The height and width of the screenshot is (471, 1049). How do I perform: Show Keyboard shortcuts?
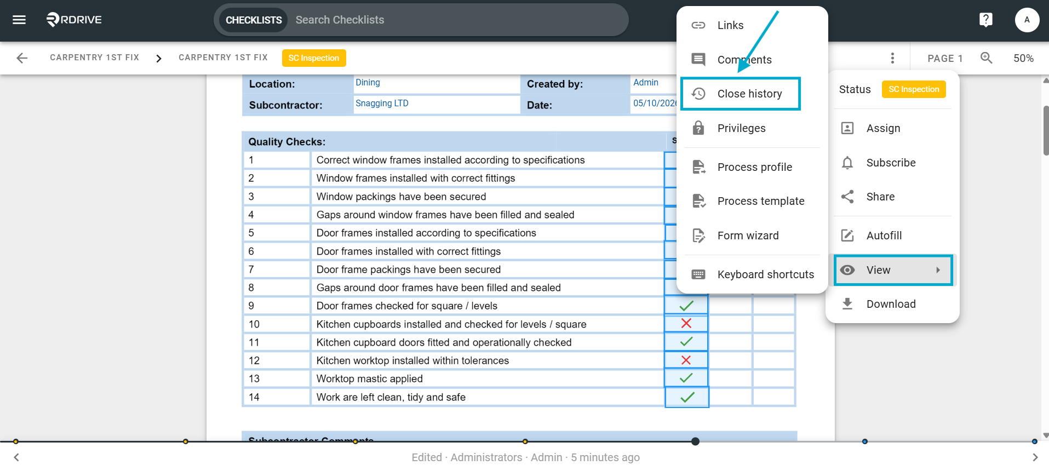(x=752, y=274)
